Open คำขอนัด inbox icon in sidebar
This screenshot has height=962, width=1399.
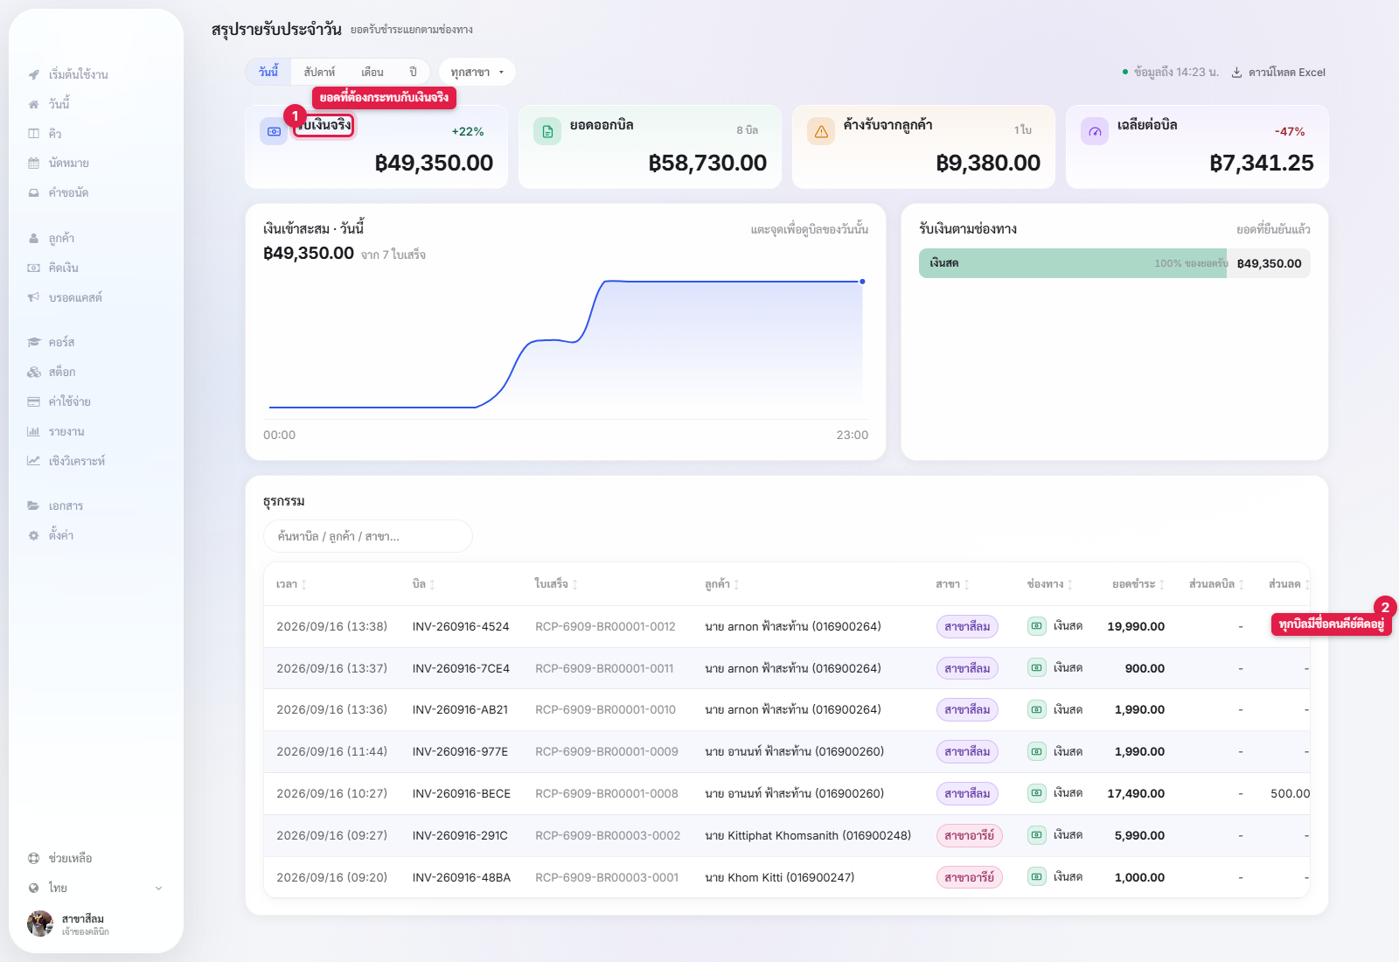click(x=33, y=193)
